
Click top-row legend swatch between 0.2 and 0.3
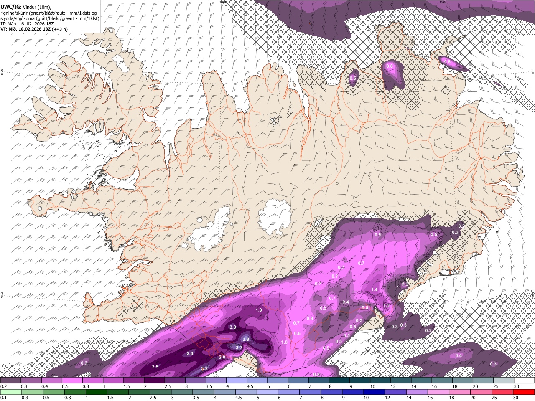(x=11, y=381)
